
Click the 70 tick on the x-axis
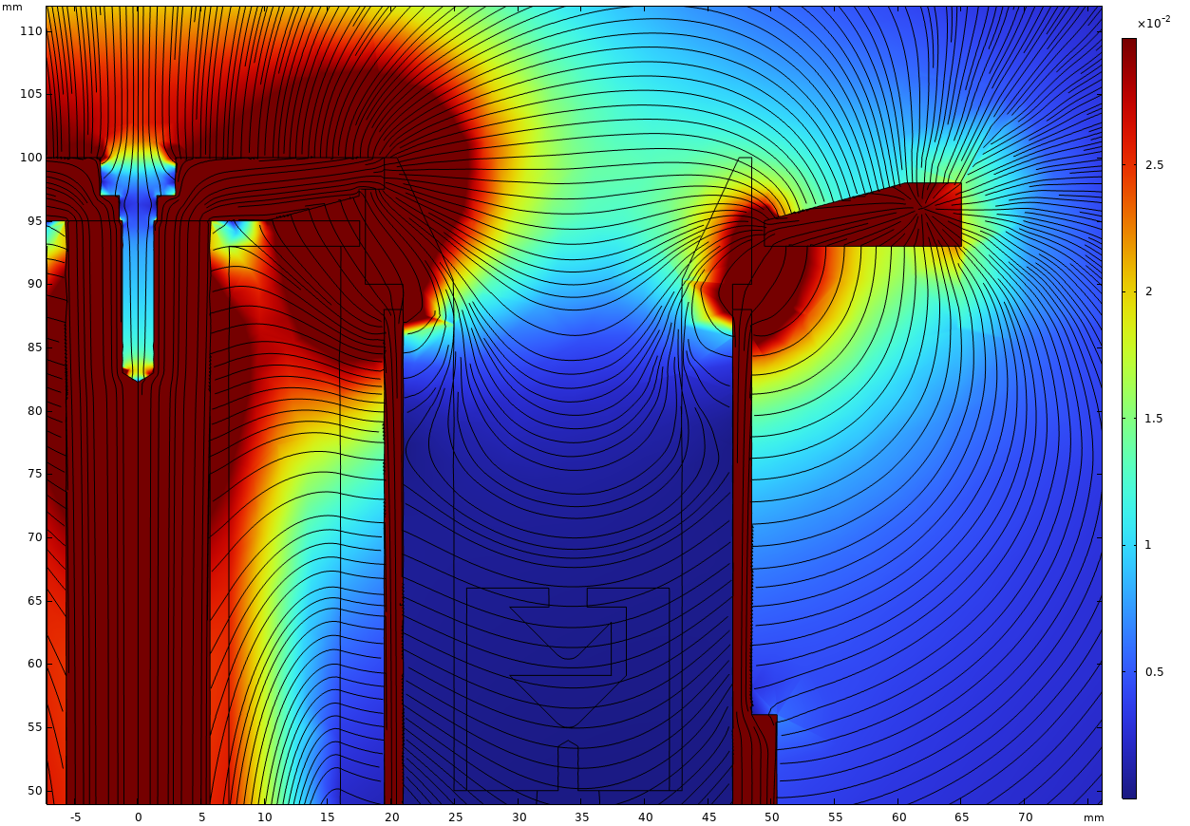tap(1026, 817)
